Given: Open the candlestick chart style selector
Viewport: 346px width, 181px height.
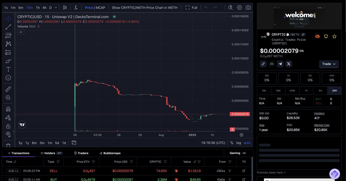Looking at the screenshot, I should coord(65,8).
